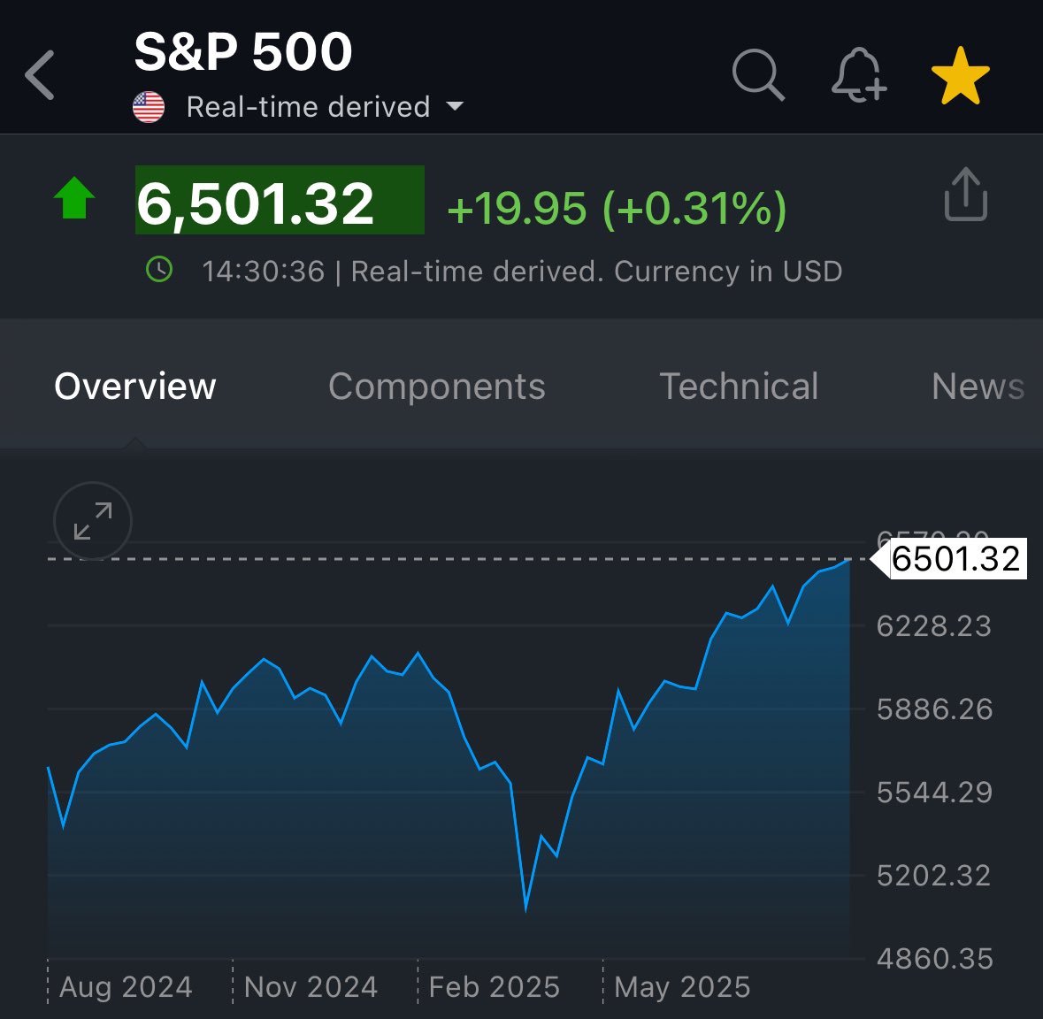
Task: Click the 5202.32 axis label
Action: [x=934, y=876]
